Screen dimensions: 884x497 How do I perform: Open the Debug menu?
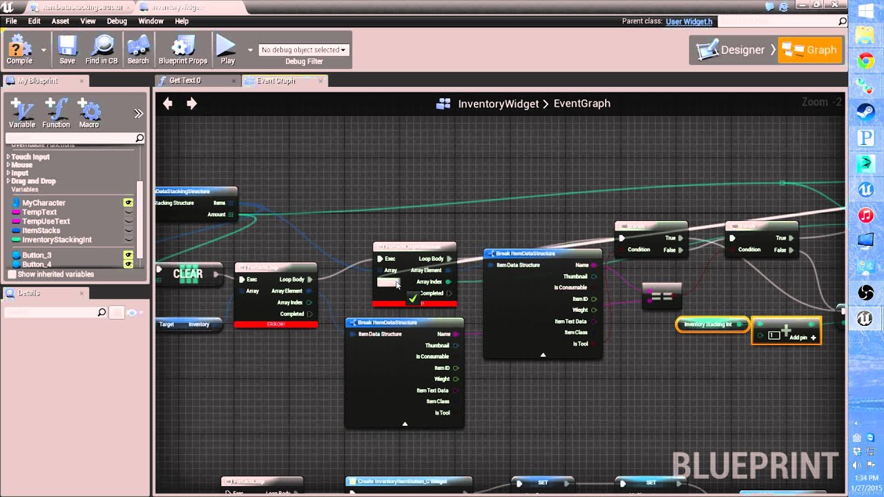coord(117,21)
